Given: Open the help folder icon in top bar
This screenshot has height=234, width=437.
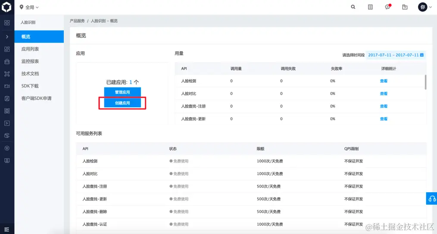Looking at the screenshot, I should 405,7.
